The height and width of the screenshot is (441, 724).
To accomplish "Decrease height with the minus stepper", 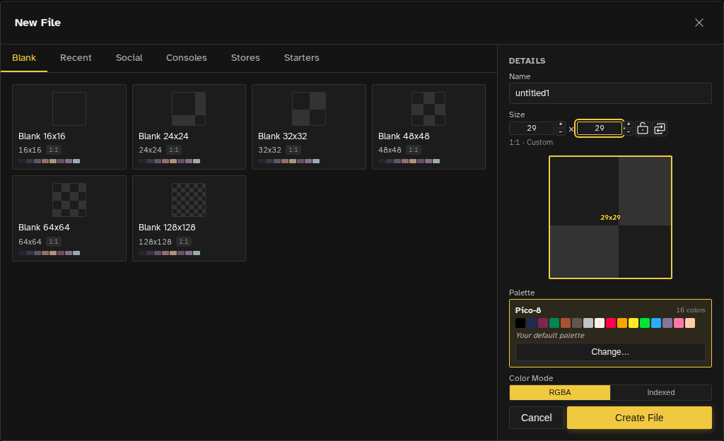I will [x=629, y=132].
